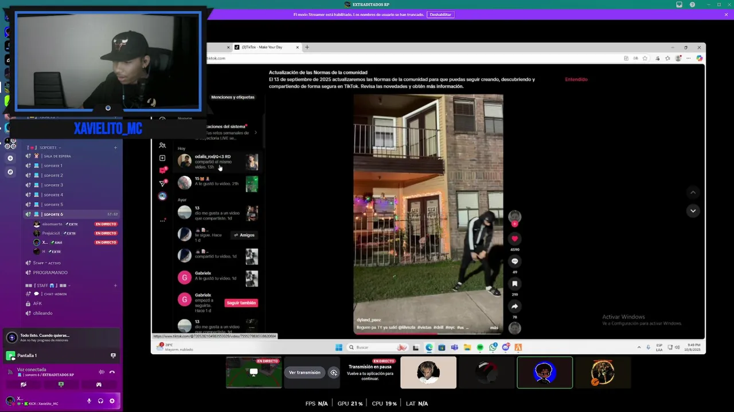Open Discord user settings gear

(x=112, y=401)
